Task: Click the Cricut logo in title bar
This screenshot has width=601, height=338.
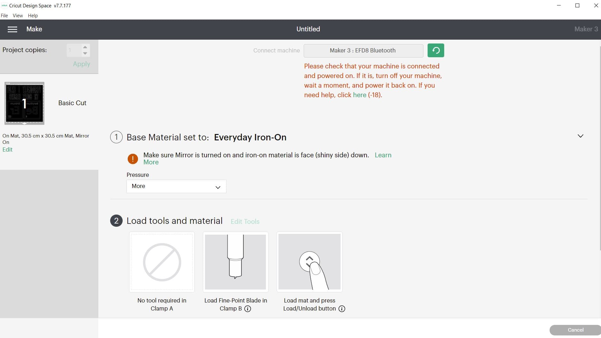Action: click(4, 5)
